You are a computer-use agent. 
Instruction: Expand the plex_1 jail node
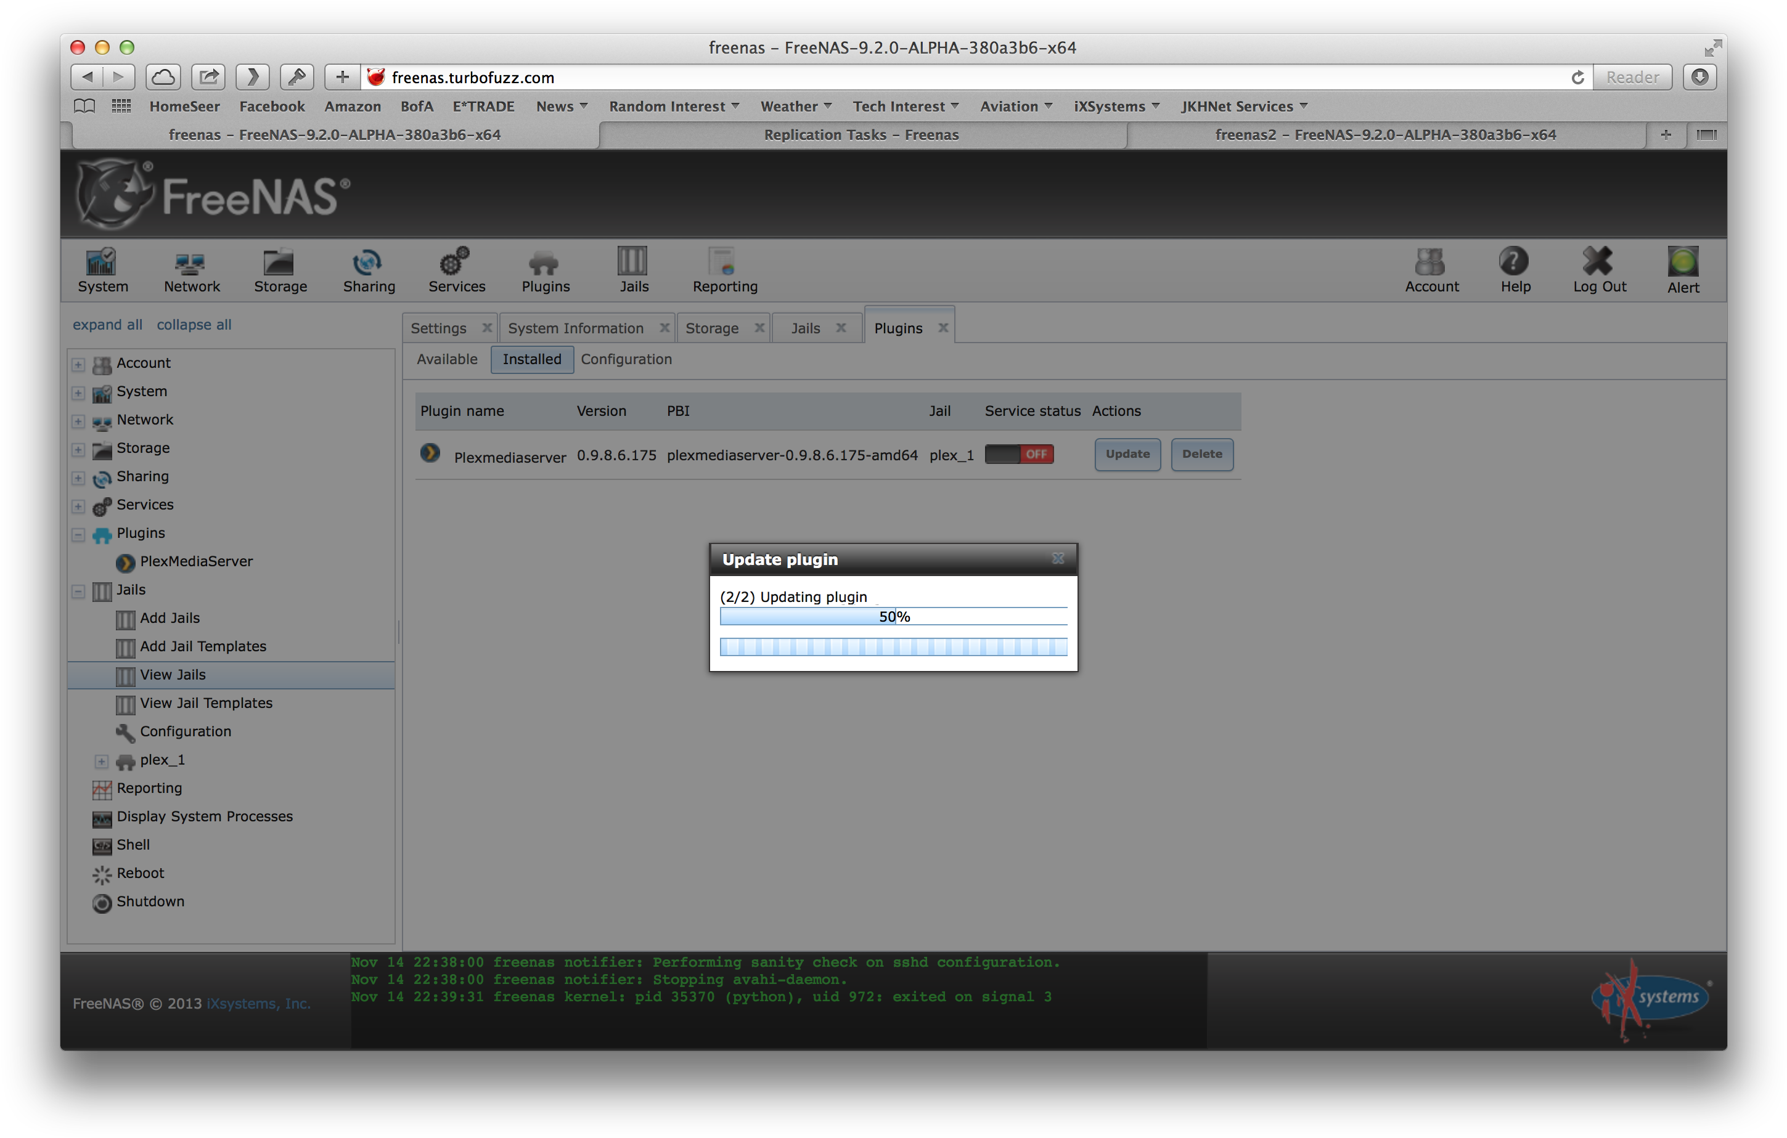[102, 761]
